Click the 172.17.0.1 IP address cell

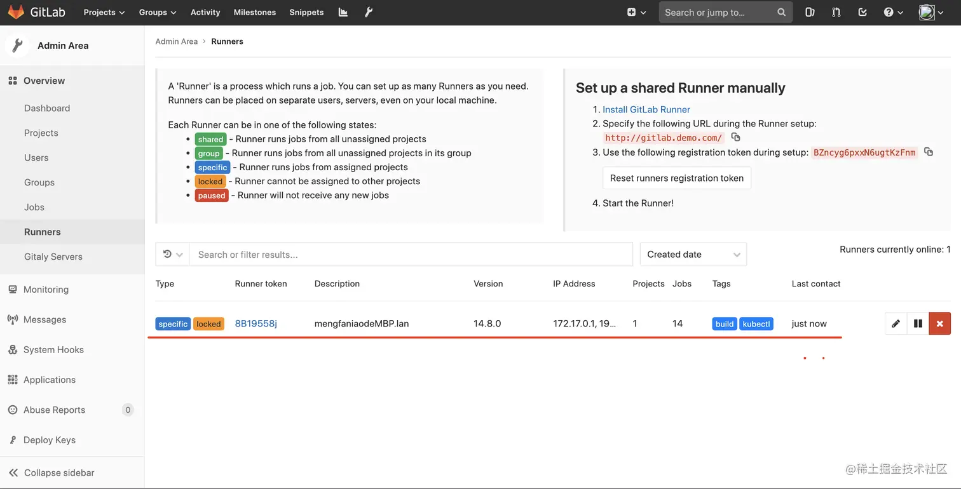click(x=585, y=323)
